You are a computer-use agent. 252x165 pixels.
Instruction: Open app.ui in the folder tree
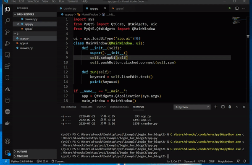pyautogui.click(x=35, y=43)
